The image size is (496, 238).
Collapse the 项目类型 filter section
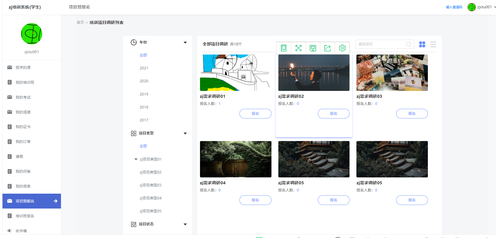pos(185,133)
